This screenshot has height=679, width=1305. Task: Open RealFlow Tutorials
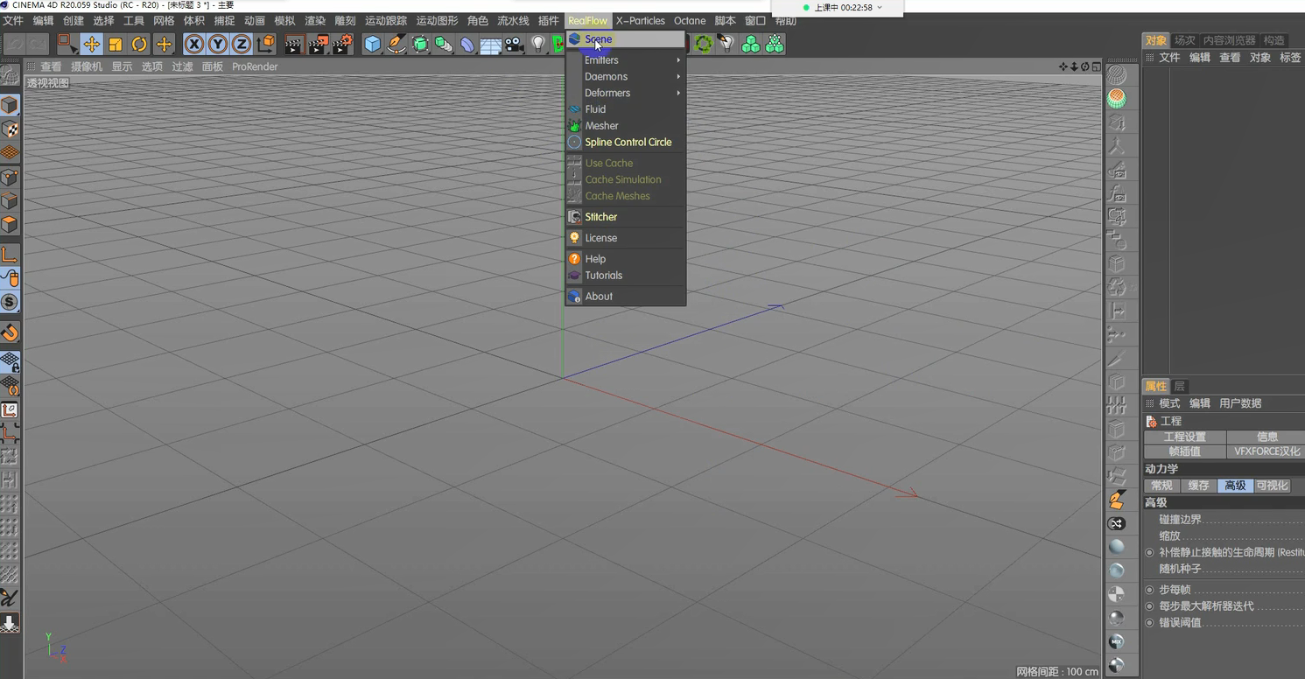click(x=625, y=276)
